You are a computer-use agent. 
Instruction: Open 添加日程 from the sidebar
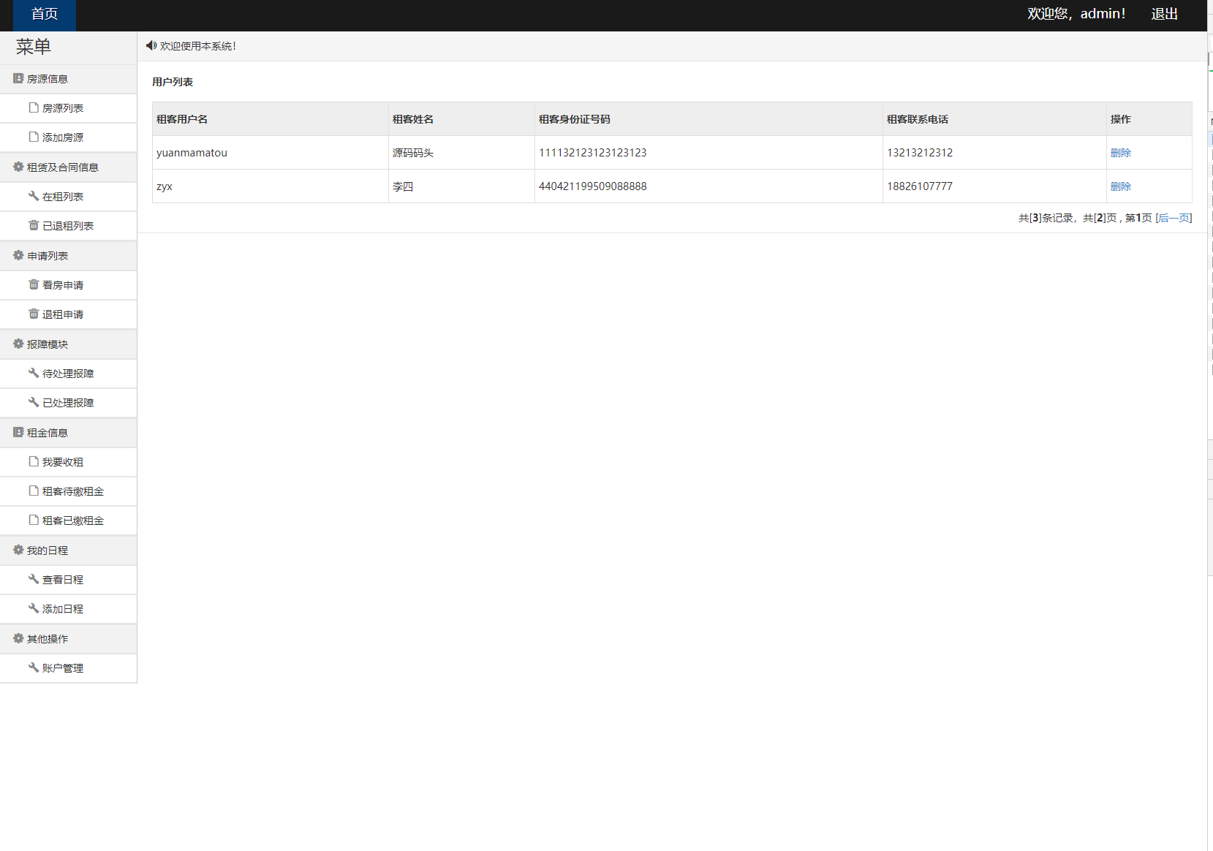[68, 609]
